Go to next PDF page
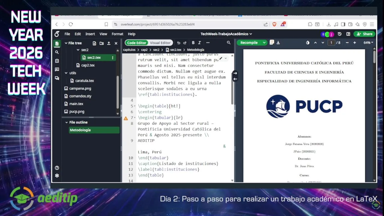This screenshot has height=216, width=384. 323,43
